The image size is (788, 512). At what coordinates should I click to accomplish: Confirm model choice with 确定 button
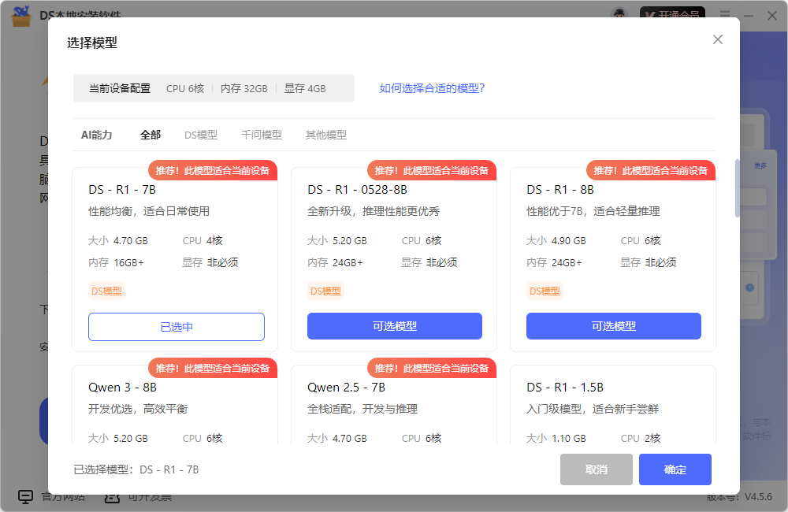click(x=675, y=469)
